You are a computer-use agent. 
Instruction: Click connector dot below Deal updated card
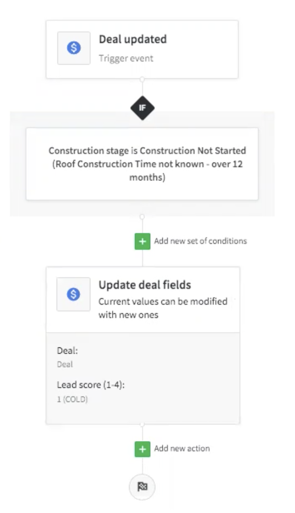point(142,80)
